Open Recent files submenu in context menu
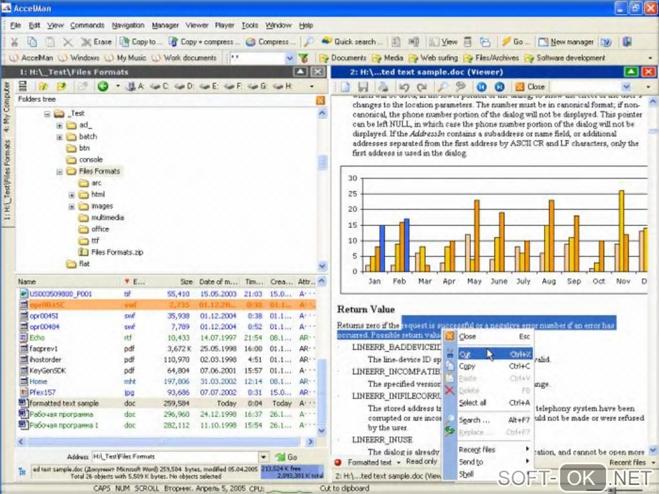Image resolution: width=659 pixels, height=494 pixels. (x=489, y=449)
